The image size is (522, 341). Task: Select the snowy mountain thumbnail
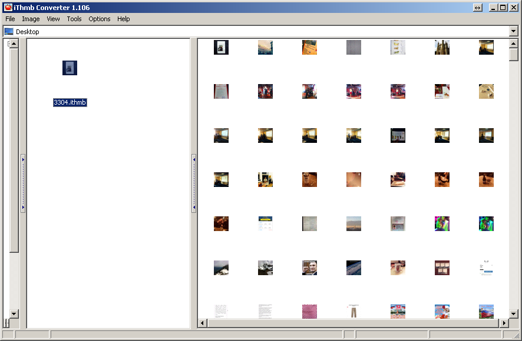[x=221, y=268]
